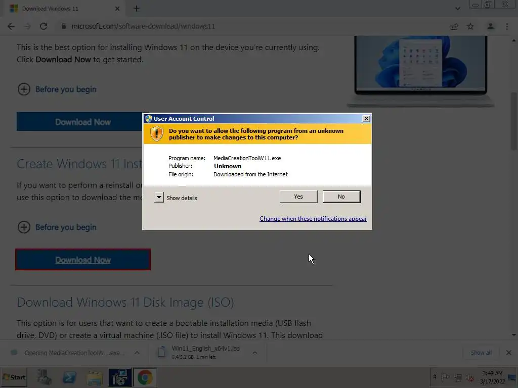The width and height of the screenshot is (518, 388).
Task: Click the browser forward arrow
Action: point(27,26)
